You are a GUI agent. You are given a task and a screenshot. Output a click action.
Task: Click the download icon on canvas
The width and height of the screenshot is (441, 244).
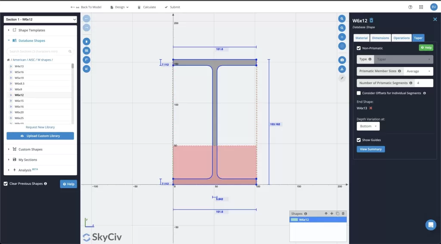pos(342,69)
